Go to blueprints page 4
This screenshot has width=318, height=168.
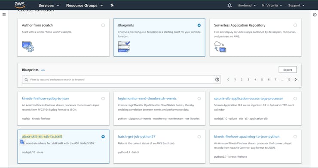click(255, 80)
